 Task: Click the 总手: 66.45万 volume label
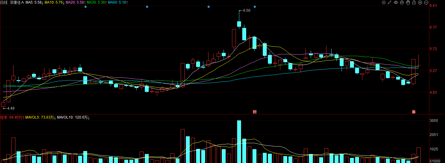[x=12, y=117]
